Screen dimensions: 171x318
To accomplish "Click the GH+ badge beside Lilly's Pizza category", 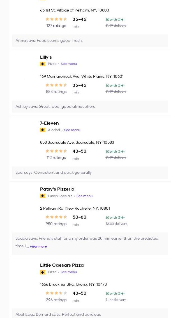I will [x=43, y=64].
